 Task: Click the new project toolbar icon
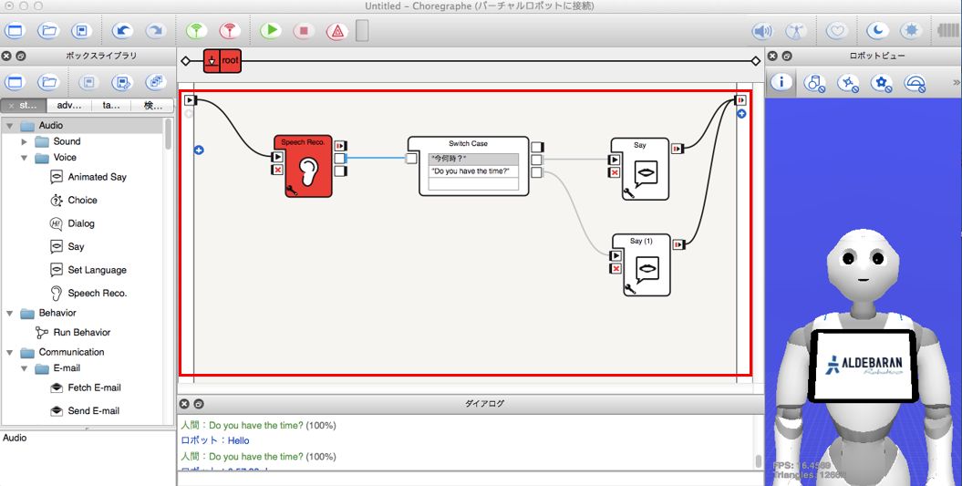click(x=15, y=31)
